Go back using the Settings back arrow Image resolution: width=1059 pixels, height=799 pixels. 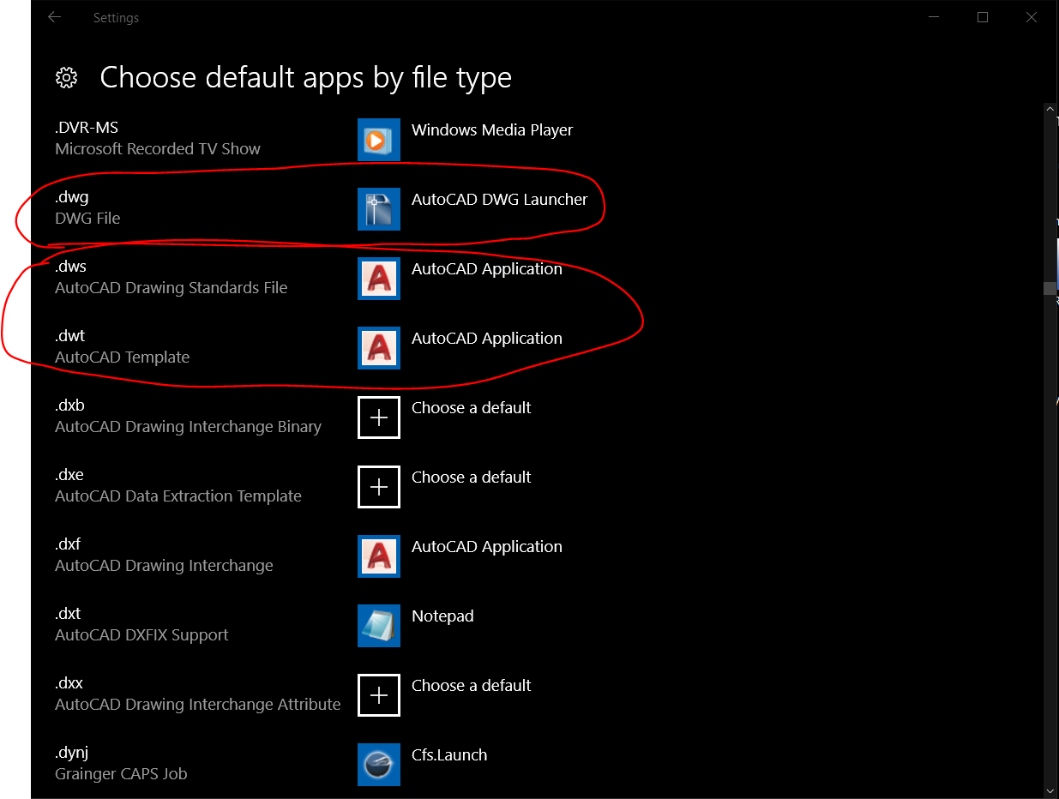click(x=54, y=17)
